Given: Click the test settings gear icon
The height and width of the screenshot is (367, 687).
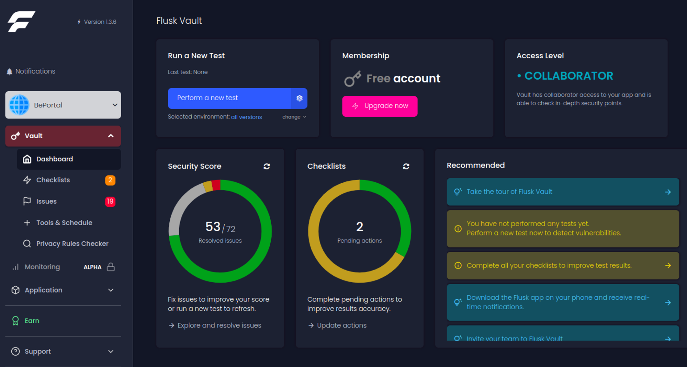Looking at the screenshot, I should [x=299, y=98].
